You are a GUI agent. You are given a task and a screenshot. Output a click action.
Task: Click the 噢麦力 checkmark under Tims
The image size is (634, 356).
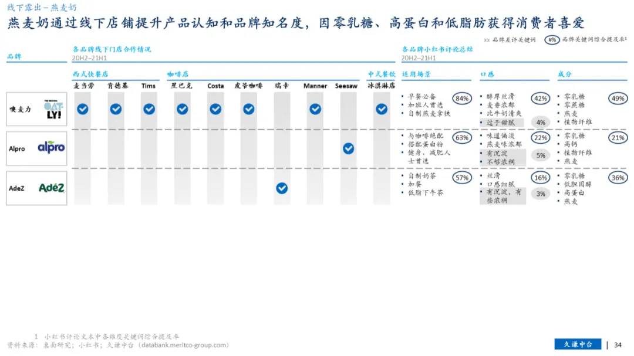coord(149,109)
